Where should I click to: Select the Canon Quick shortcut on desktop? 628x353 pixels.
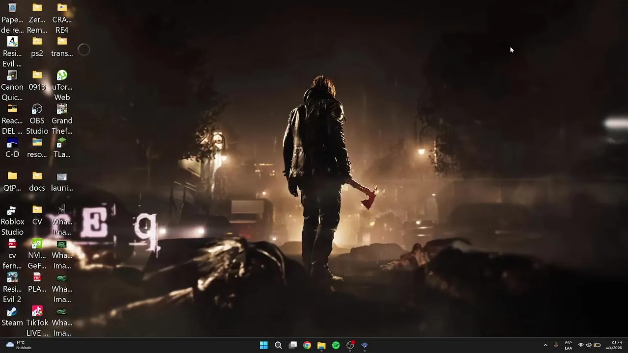pyautogui.click(x=12, y=86)
